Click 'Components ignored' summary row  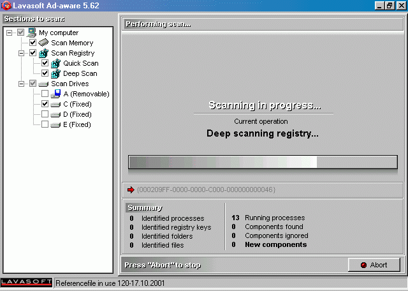click(x=270, y=235)
